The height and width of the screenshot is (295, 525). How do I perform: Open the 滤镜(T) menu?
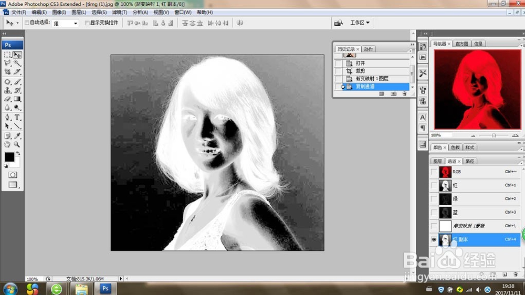pos(120,13)
